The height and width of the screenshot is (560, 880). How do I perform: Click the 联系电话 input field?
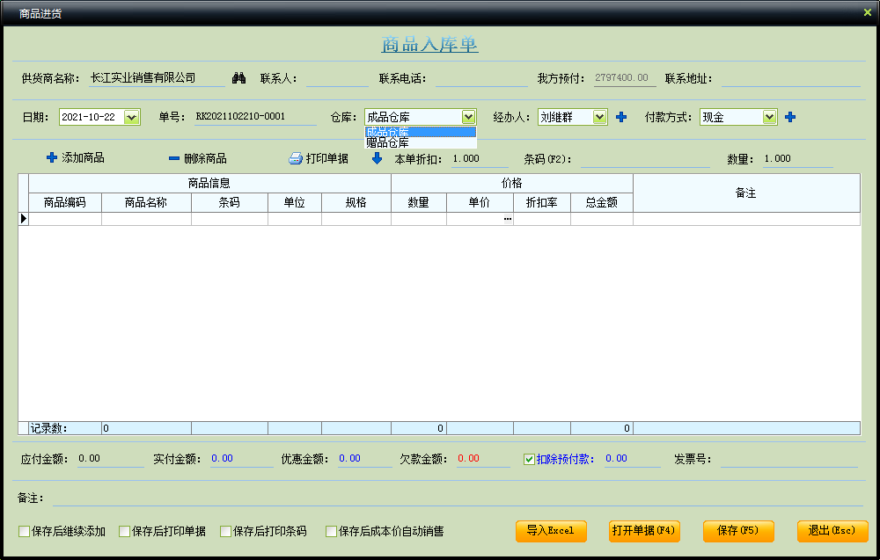[x=481, y=79]
